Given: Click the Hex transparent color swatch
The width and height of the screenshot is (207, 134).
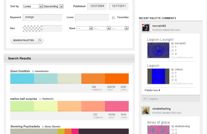Looking at the screenshot, I should pos(32,29).
